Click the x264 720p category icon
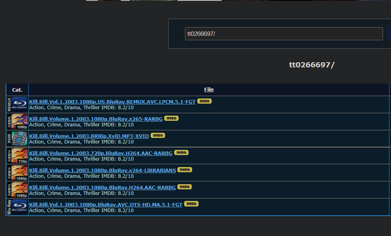Viewport: 391px width, 236px height. tap(17, 155)
